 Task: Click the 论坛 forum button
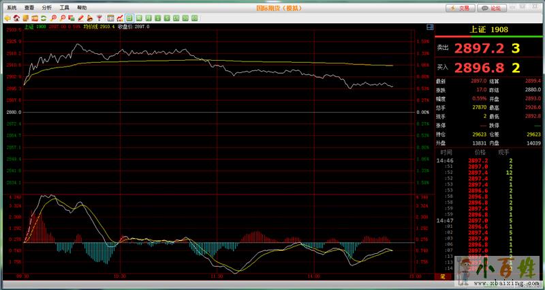[x=491, y=8]
